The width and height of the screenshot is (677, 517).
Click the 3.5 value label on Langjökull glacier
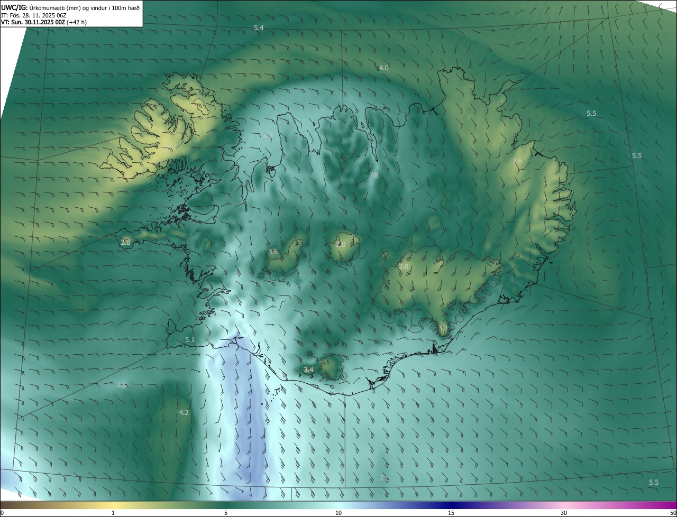click(x=273, y=252)
